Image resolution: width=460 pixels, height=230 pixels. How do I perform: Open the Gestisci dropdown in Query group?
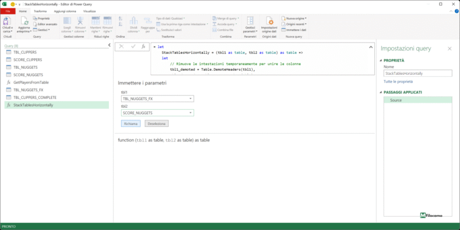(x=41, y=29)
